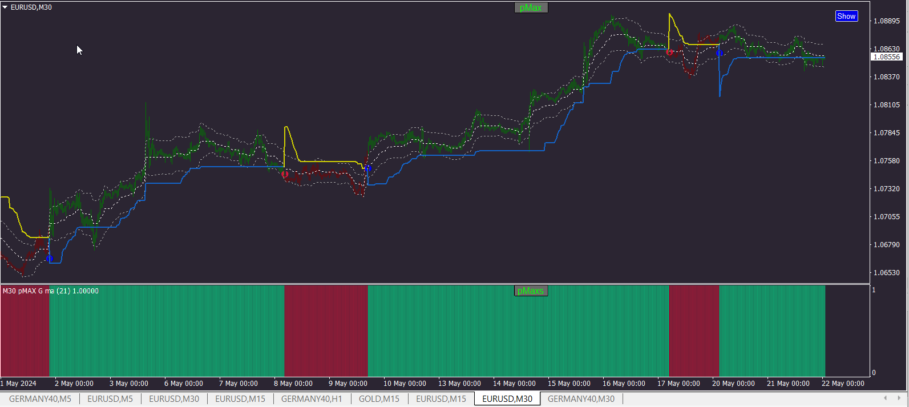Click the 14 May 00:00 time label

click(x=514, y=384)
